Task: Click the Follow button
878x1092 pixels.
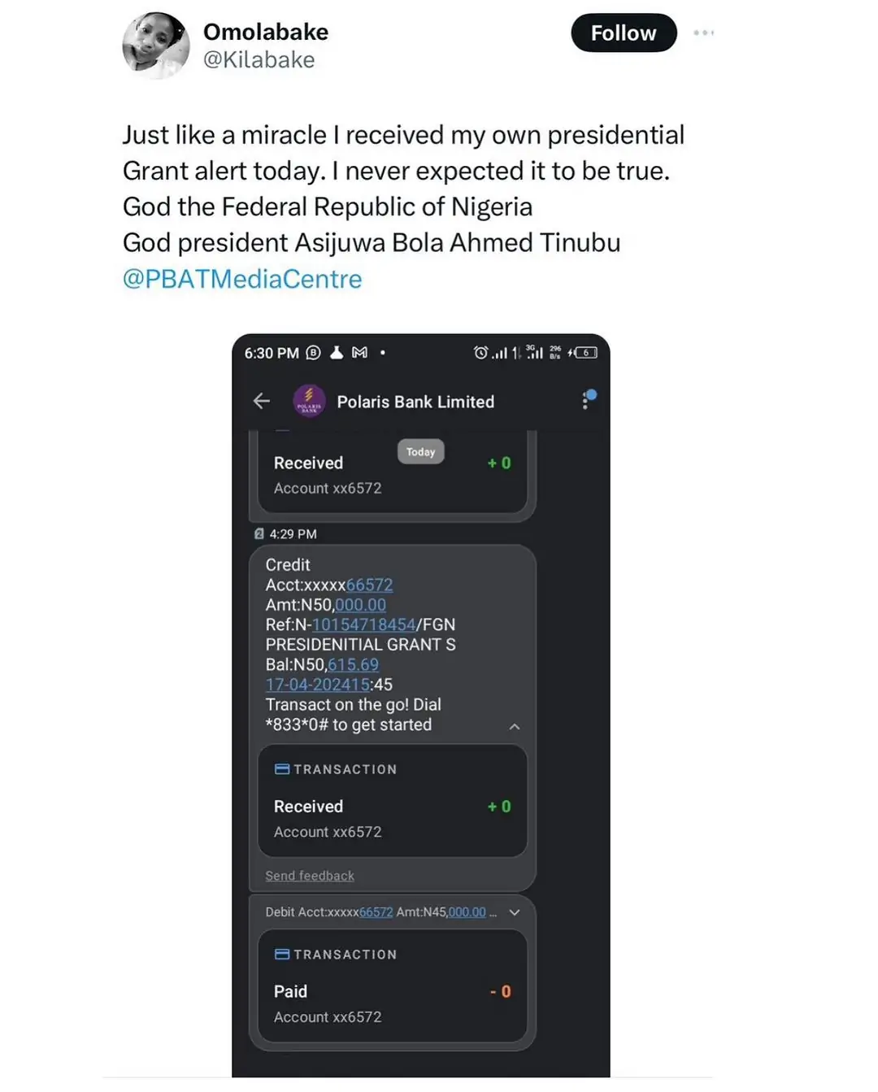Action: click(x=624, y=33)
